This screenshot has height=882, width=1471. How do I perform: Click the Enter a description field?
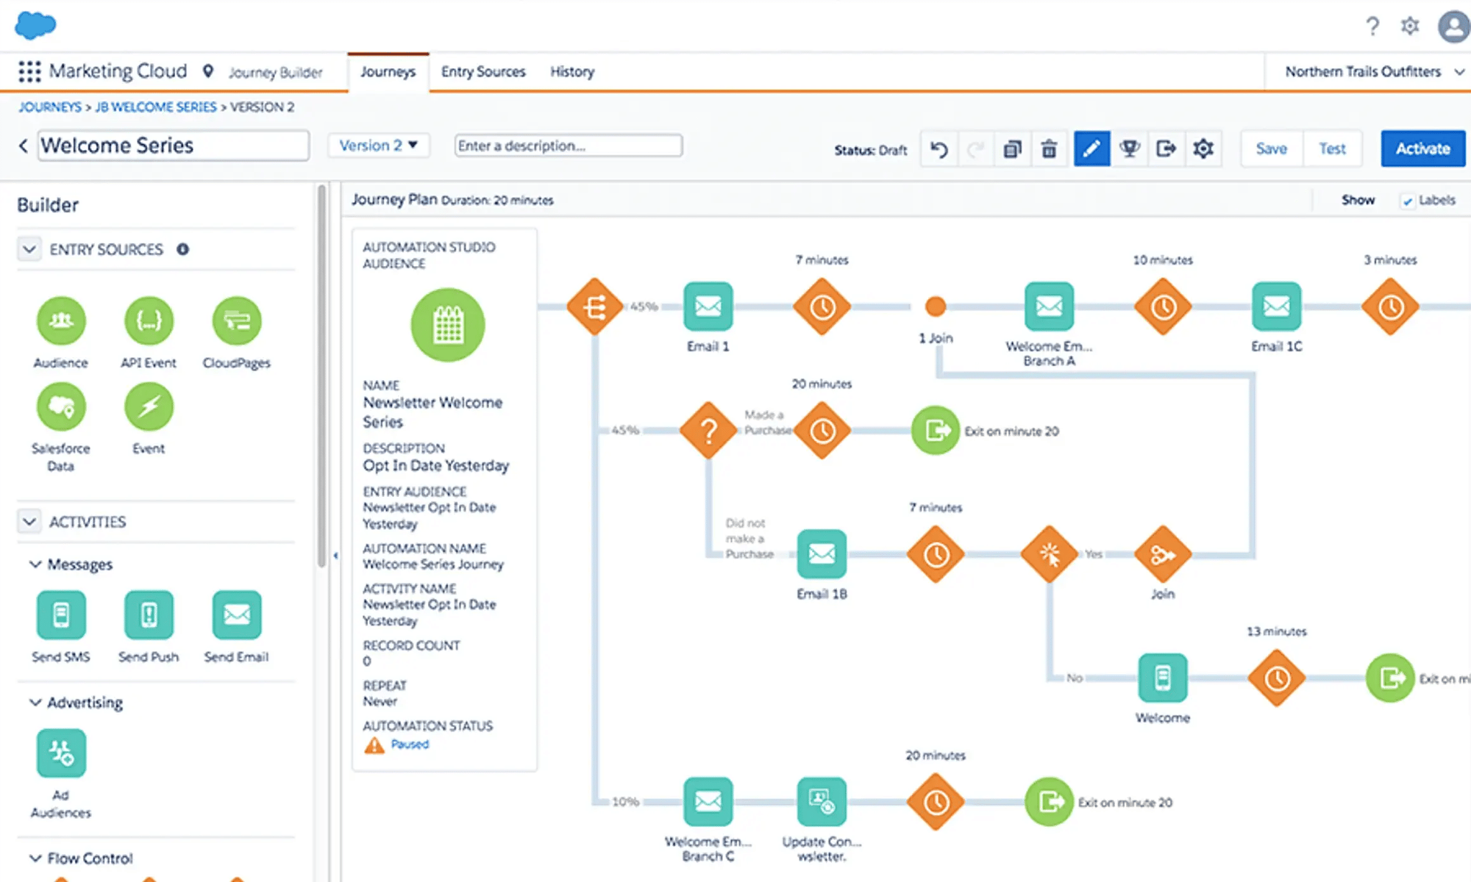click(569, 146)
